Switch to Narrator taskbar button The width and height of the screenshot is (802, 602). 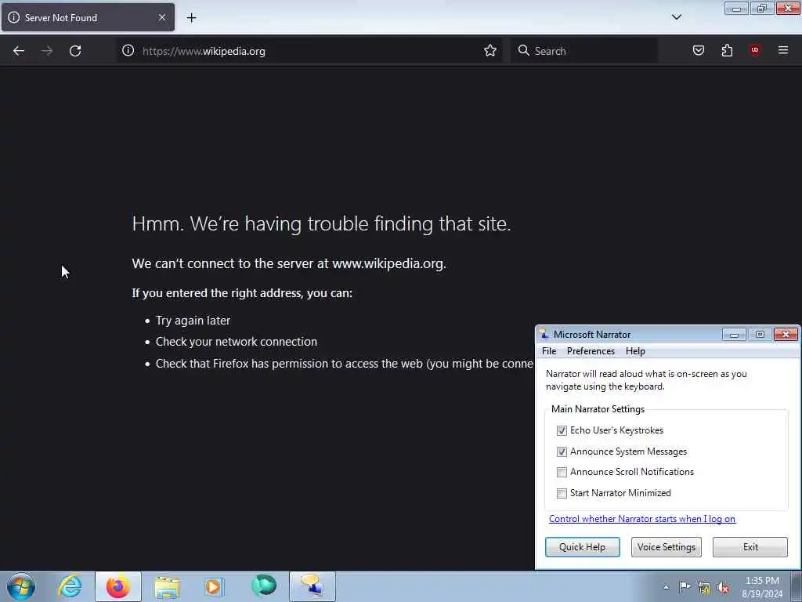(312, 586)
